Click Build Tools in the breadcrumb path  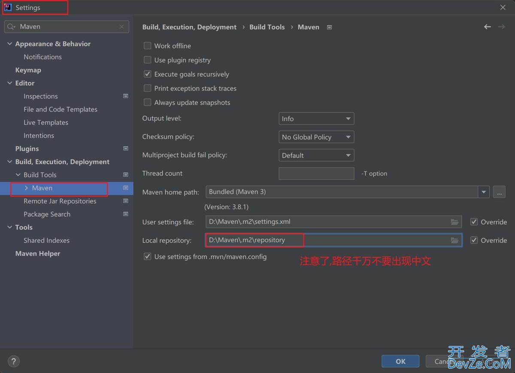click(x=267, y=27)
